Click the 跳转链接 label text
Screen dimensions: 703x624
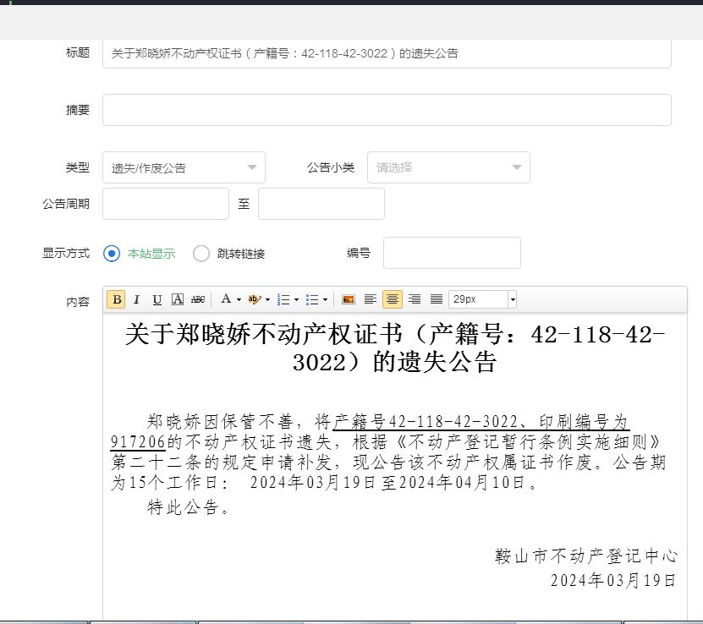click(241, 254)
